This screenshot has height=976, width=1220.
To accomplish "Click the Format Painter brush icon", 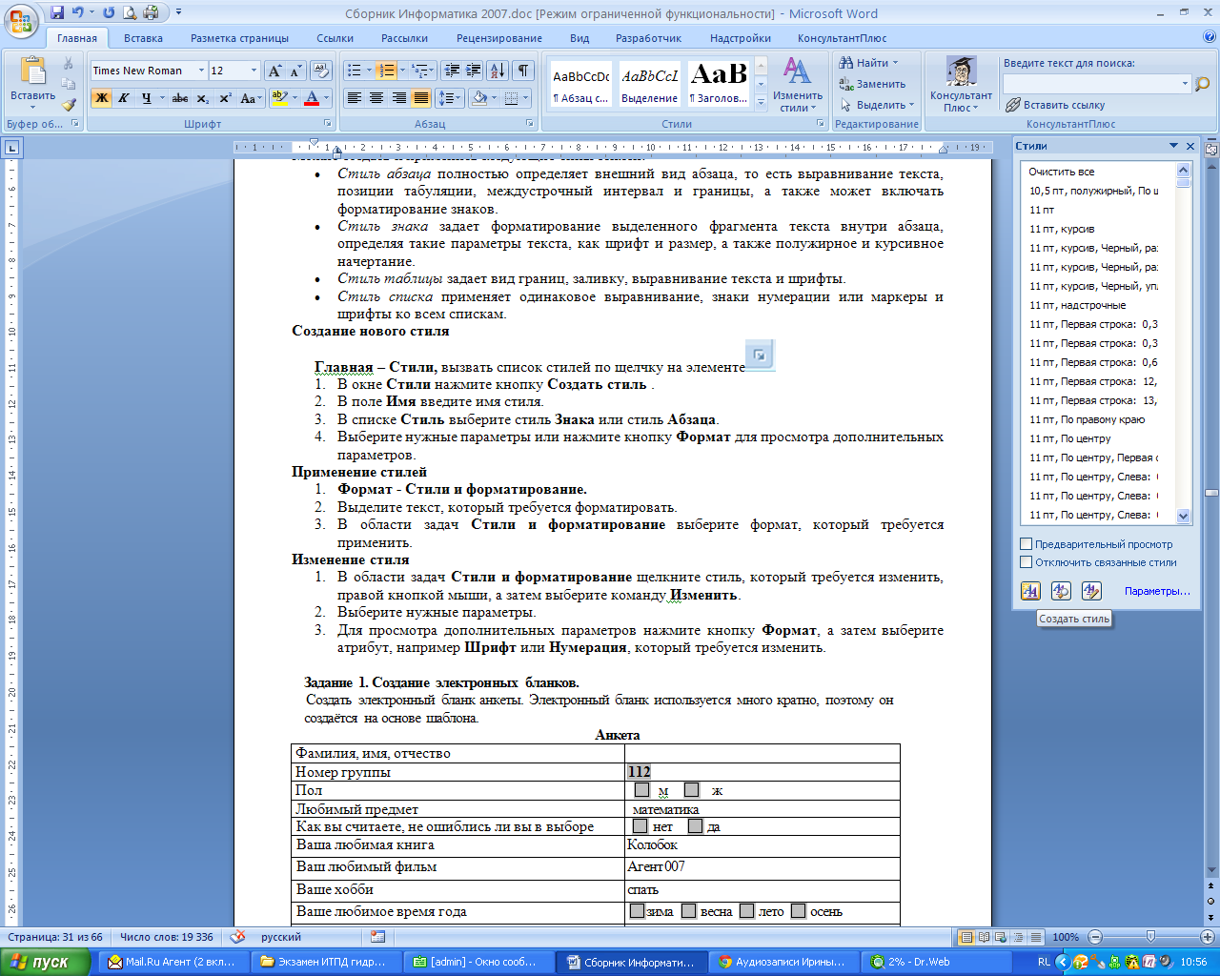I will [69, 105].
